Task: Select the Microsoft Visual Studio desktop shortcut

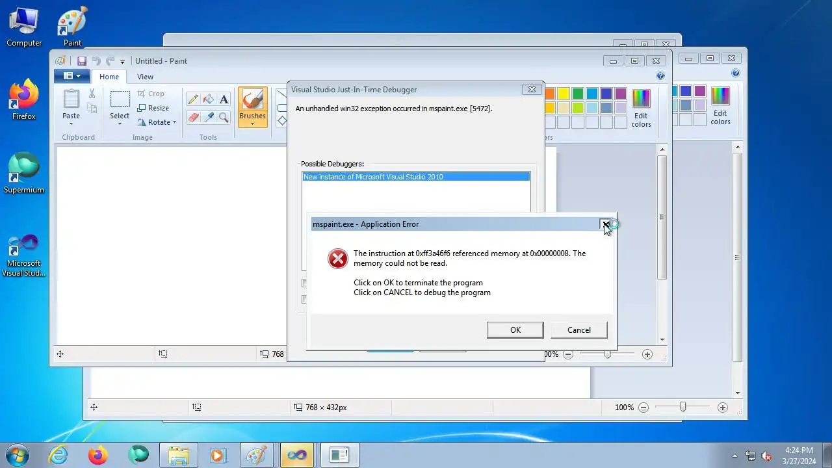Action: (x=24, y=255)
